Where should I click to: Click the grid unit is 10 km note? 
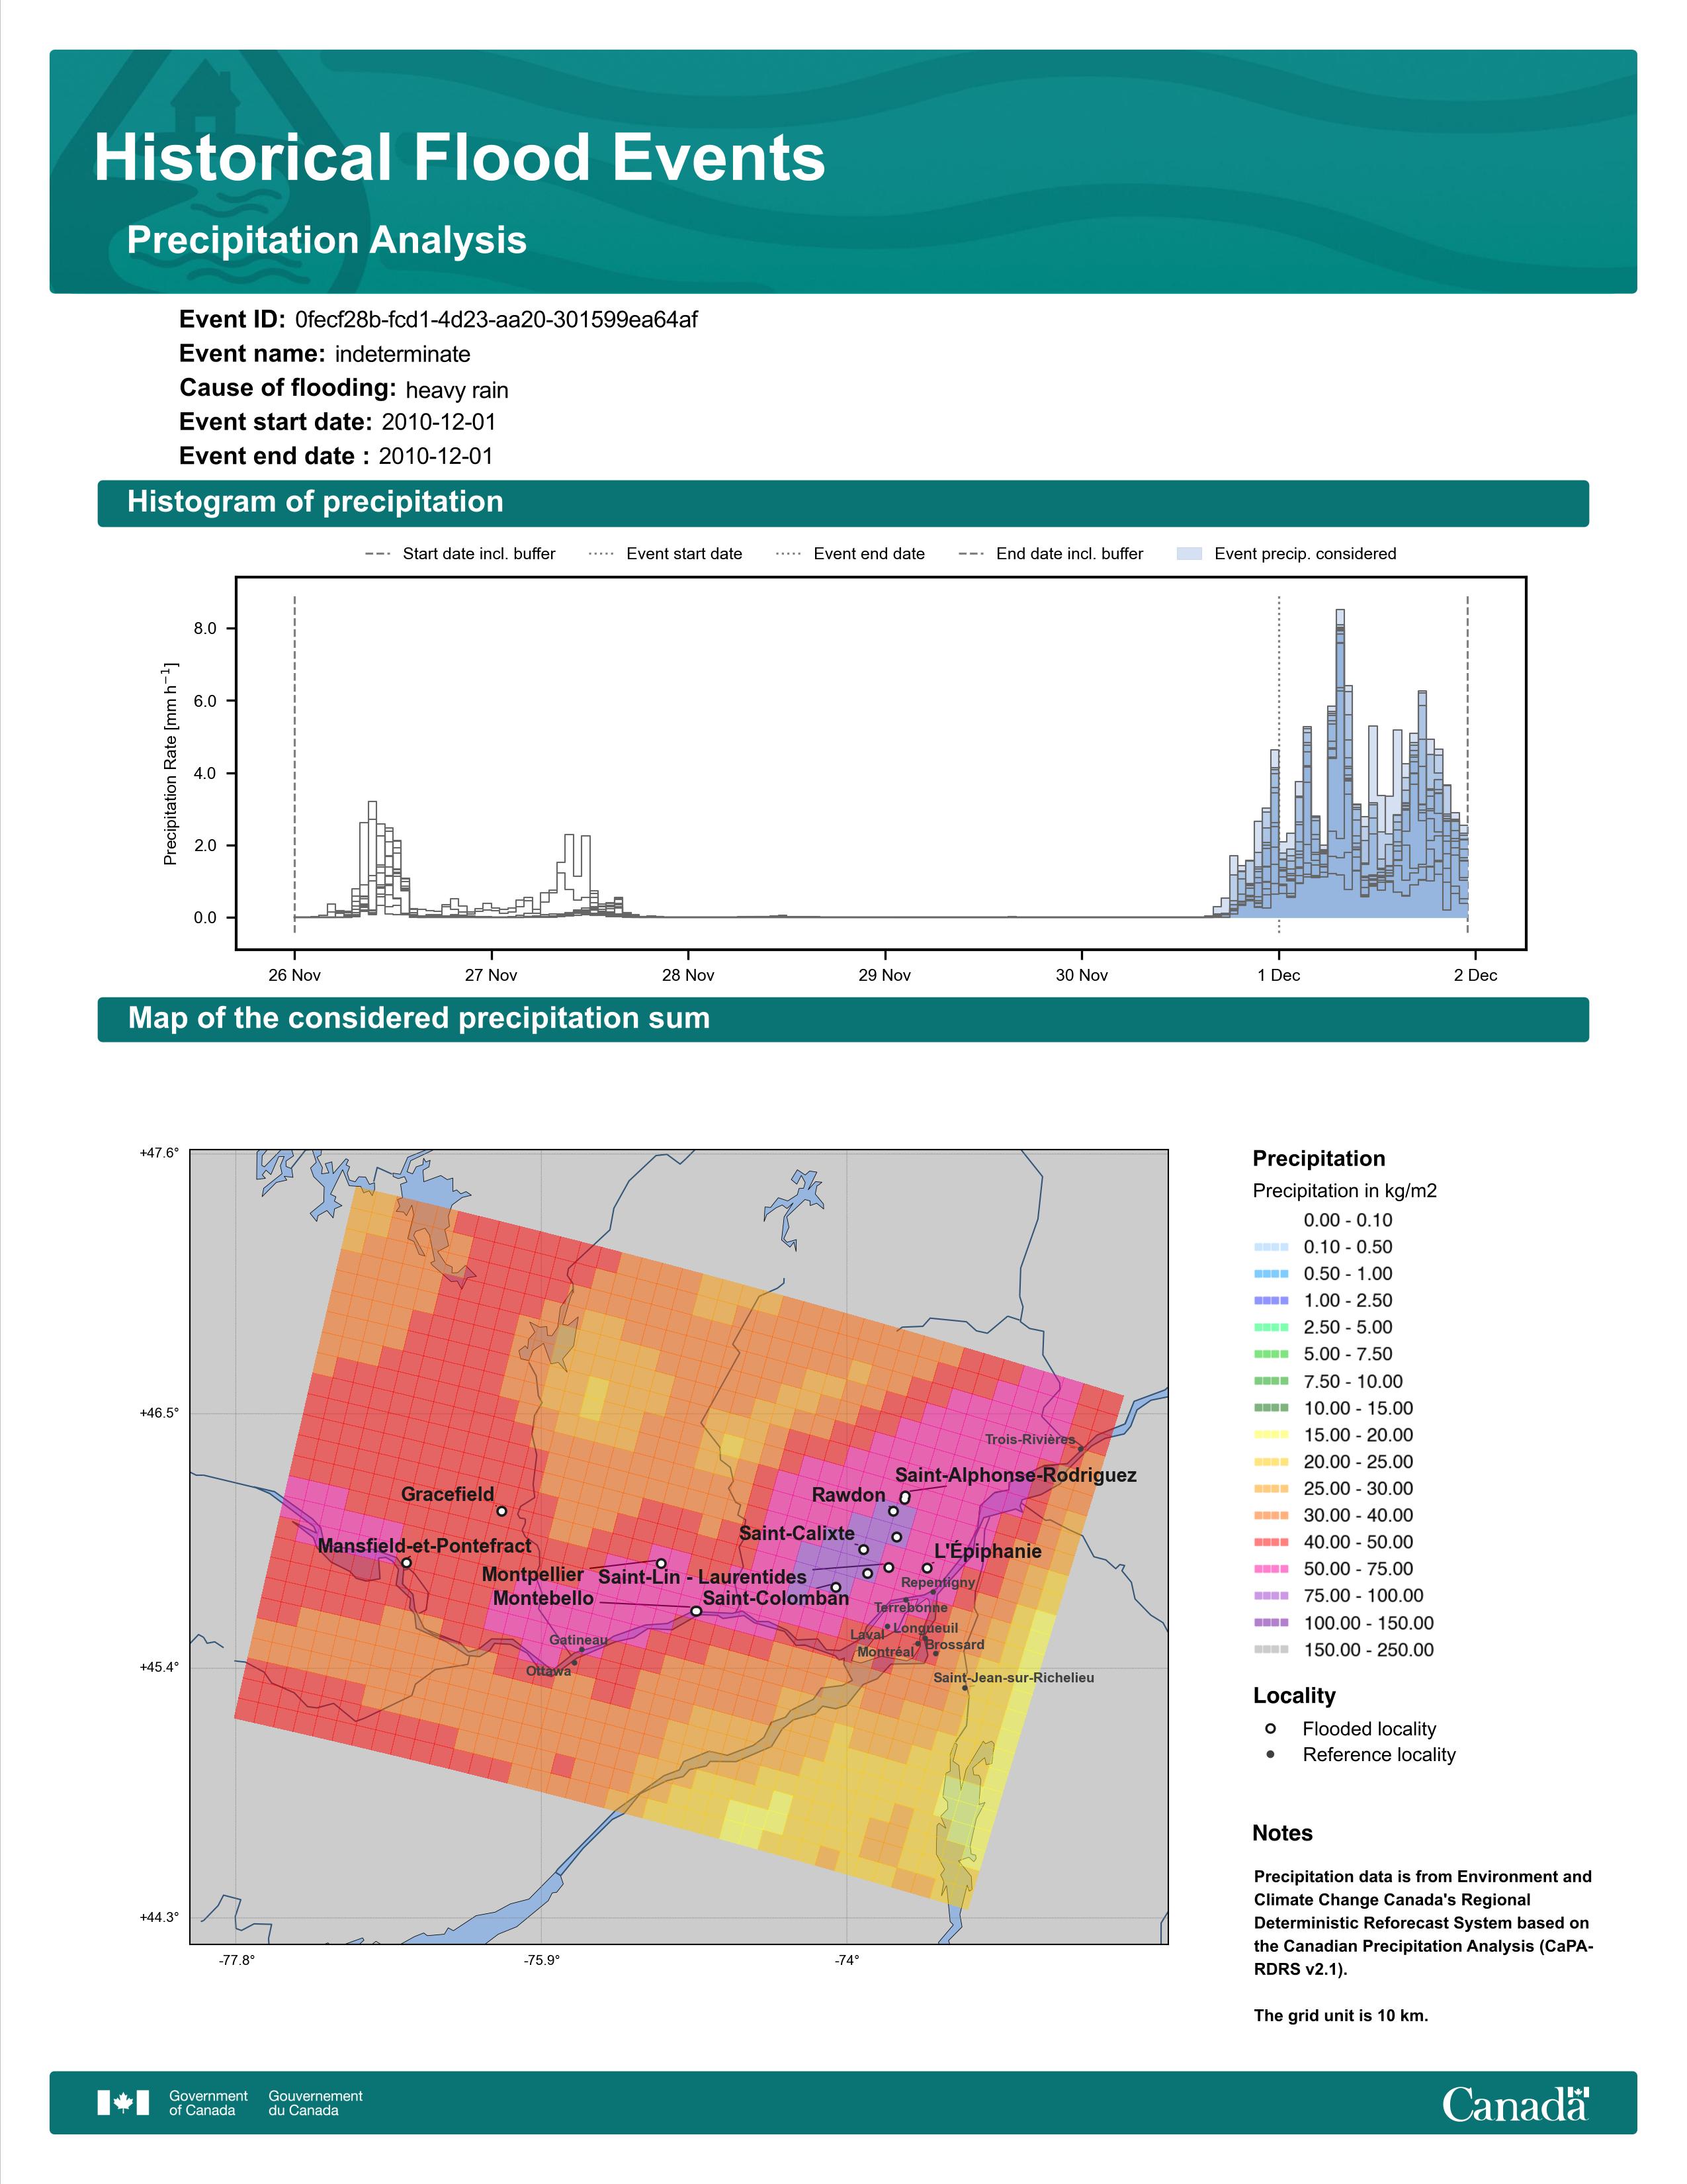(1341, 2015)
